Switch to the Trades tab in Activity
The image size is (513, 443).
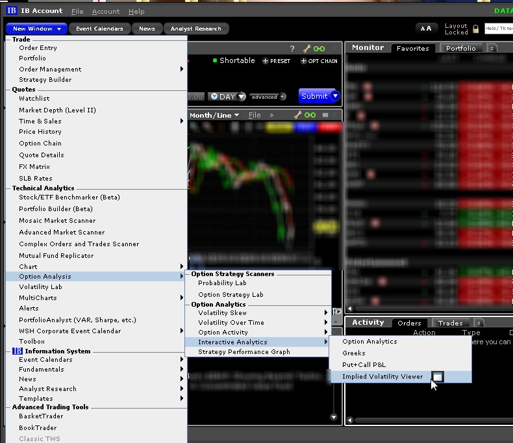pos(451,323)
